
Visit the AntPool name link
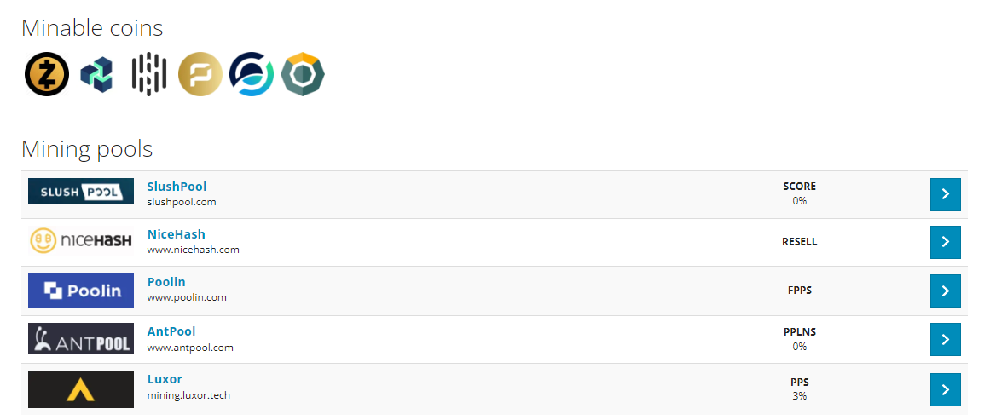click(x=171, y=331)
